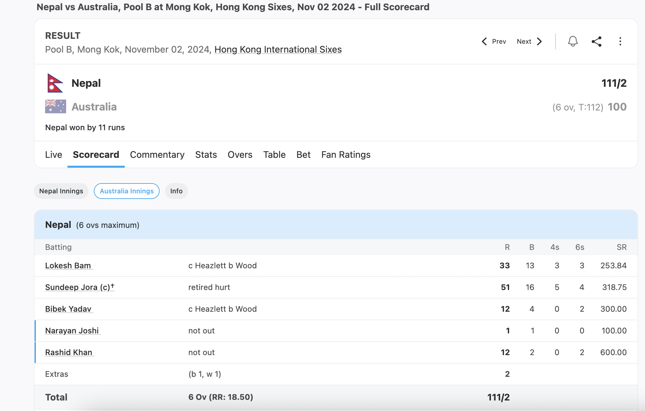645x411 pixels.
Task: Click Bibek Yadav's 'c Heazlett b Wood' dismissal
Action: (x=222, y=309)
